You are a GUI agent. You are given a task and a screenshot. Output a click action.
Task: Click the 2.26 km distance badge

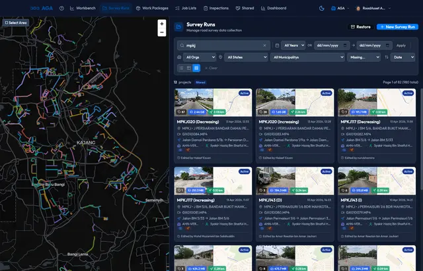298,112
